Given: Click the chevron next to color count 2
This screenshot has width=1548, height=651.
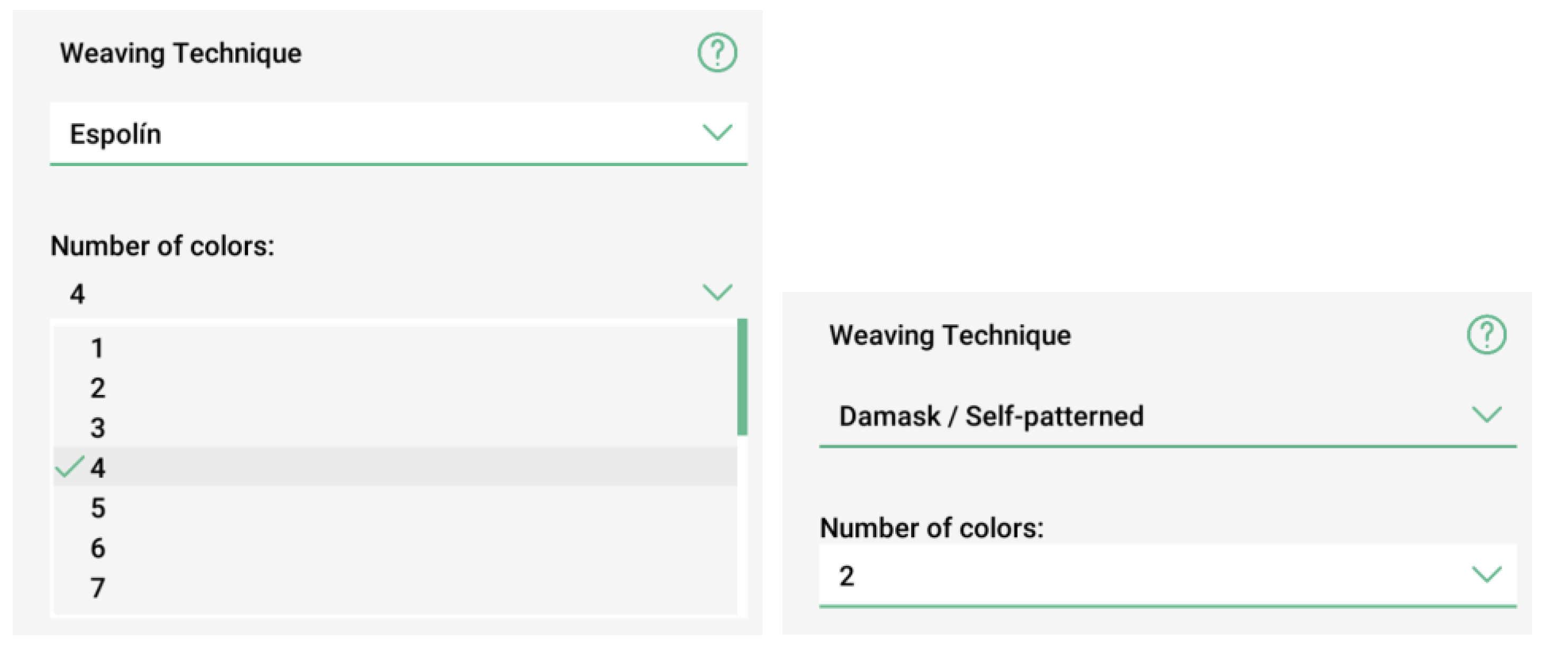Looking at the screenshot, I should (1486, 574).
